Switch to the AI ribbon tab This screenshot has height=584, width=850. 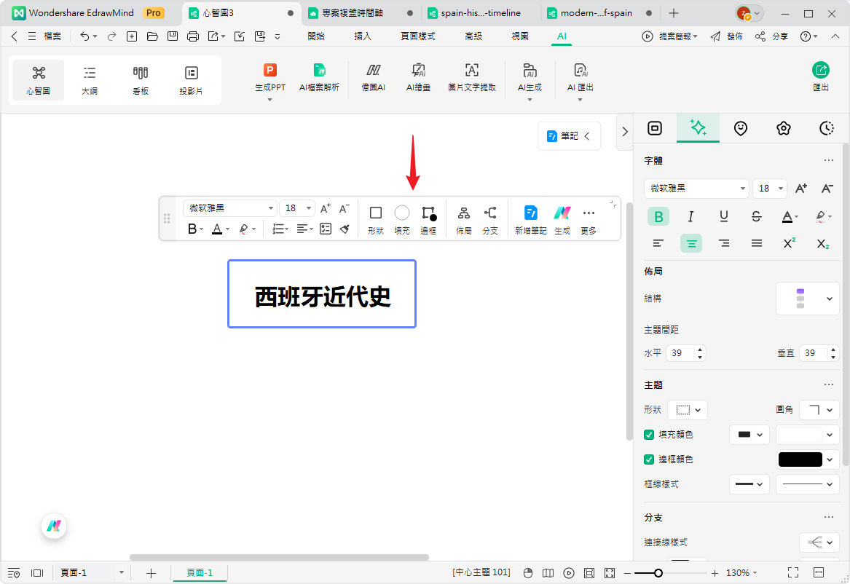pos(561,36)
